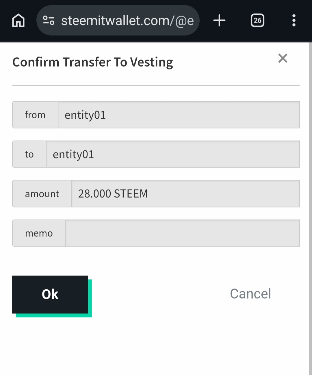Click the page's vertical scrollbar
This screenshot has height=375, width=312.
[310, 203]
